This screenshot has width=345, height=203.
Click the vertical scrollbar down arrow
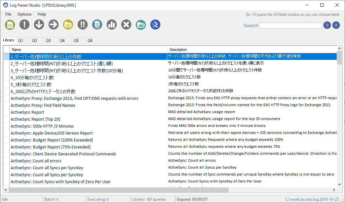coord(339,184)
